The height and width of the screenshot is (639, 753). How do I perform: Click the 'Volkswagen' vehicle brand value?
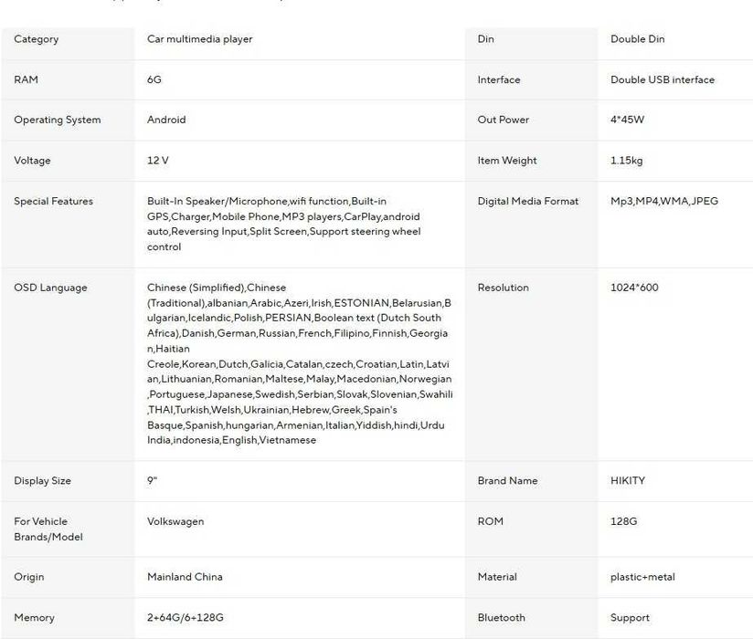[x=175, y=521]
